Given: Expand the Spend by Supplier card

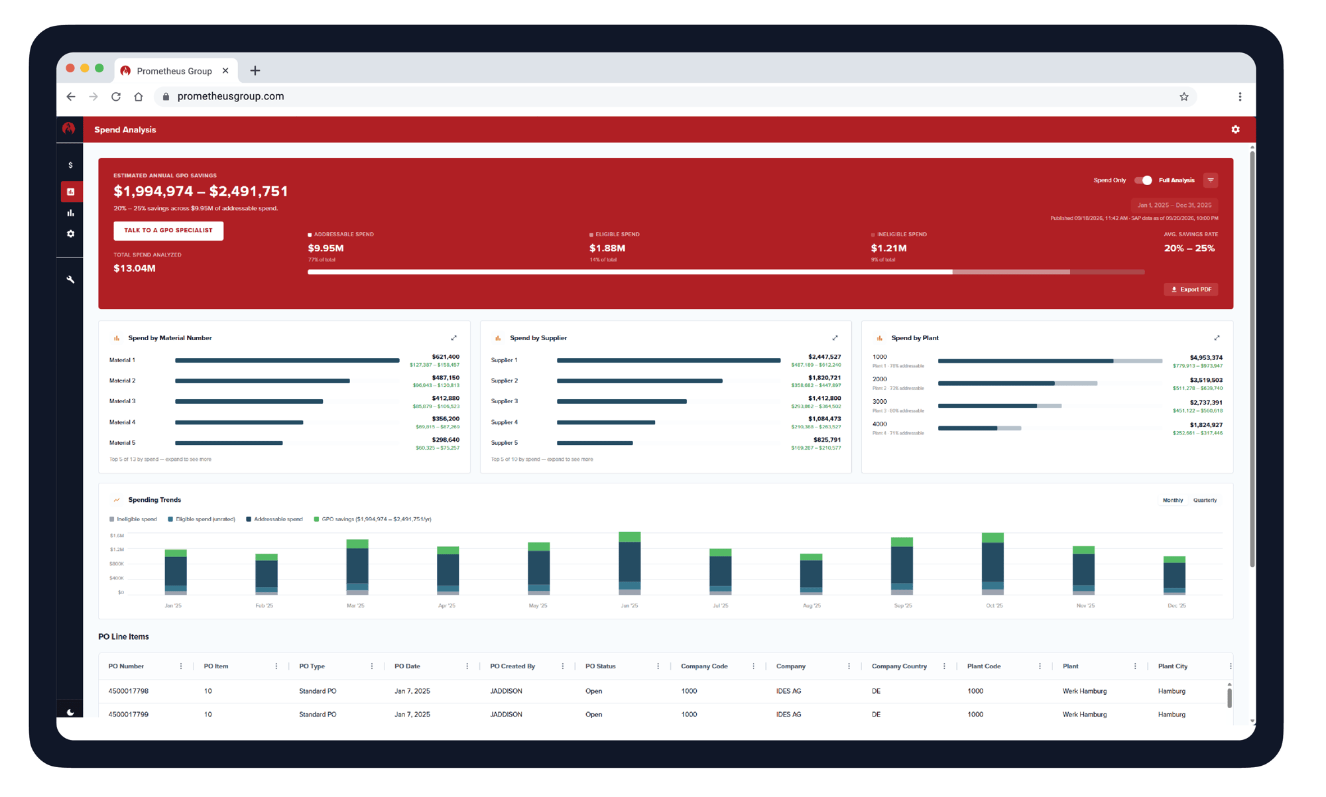Looking at the screenshot, I should coord(835,338).
